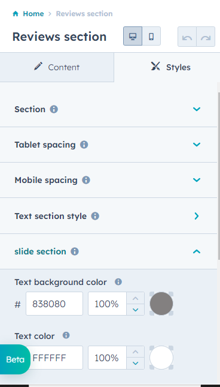The image size is (220, 387).
Task: Switch to desktop preview icon
Action: click(x=133, y=36)
